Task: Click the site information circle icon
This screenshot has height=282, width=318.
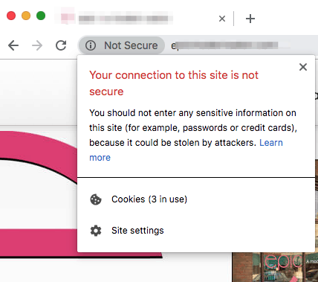Action: point(91,45)
